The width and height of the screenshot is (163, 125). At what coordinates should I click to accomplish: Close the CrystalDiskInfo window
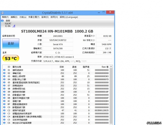click(110, 12)
